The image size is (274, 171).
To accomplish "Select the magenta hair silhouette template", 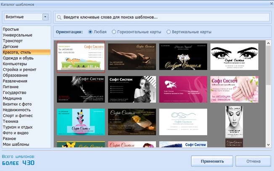I will [183, 89].
